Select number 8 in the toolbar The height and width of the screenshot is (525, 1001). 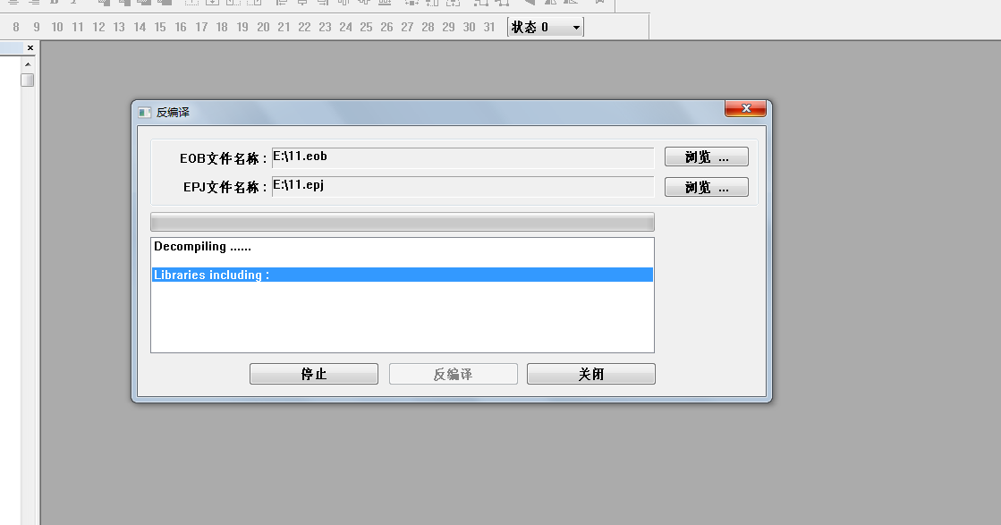coord(16,28)
